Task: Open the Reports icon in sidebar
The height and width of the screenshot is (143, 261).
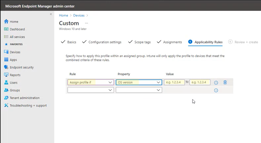Action: tap(6, 75)
